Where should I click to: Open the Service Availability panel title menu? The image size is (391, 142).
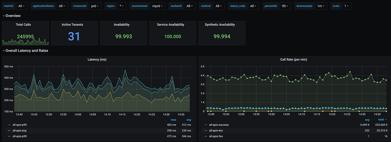[x=171, y=25]
